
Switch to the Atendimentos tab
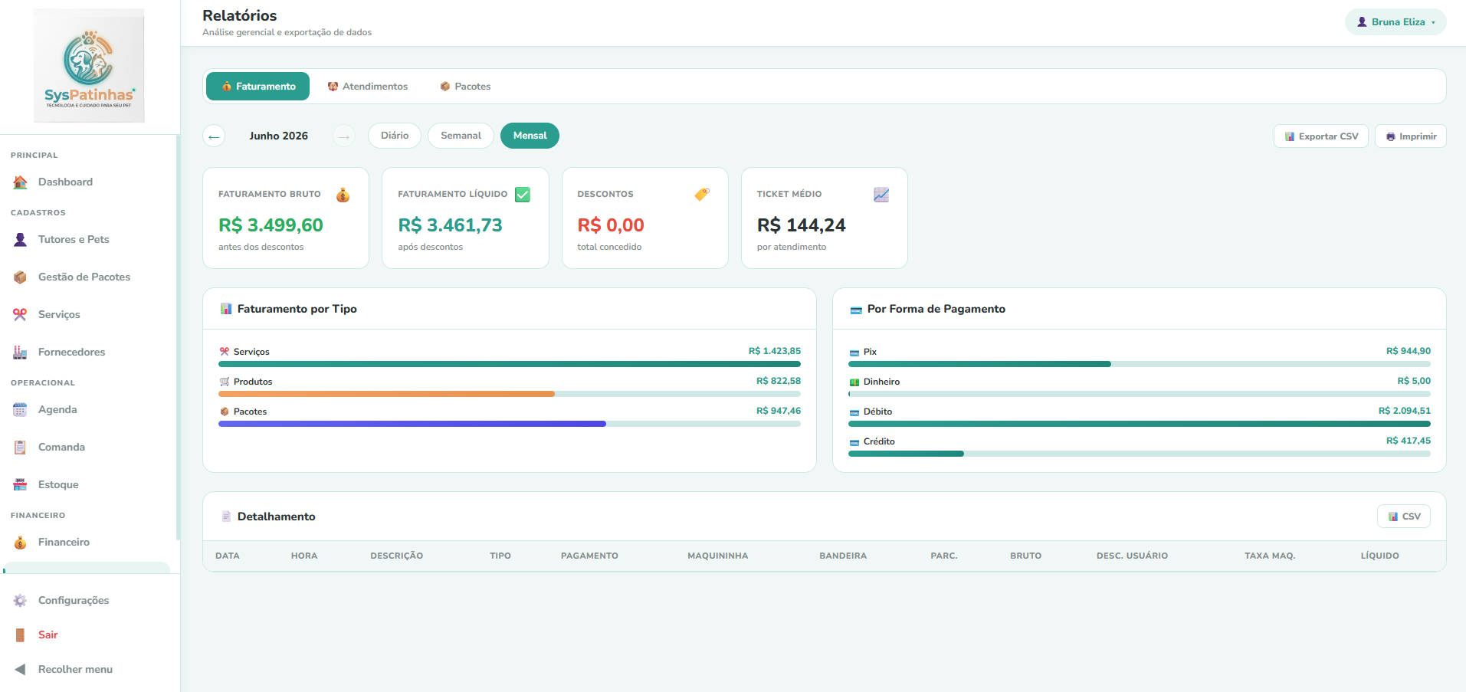click(368, 87)
